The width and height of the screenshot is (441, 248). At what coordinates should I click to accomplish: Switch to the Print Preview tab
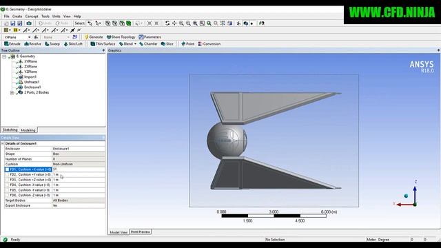click(141, 232)
